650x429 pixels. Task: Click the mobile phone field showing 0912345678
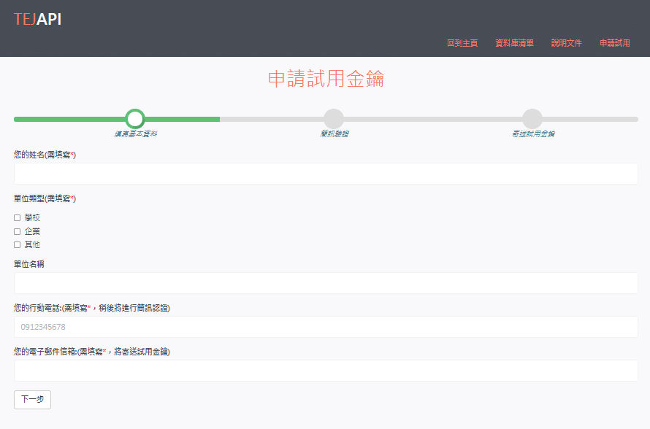point(326,327)
